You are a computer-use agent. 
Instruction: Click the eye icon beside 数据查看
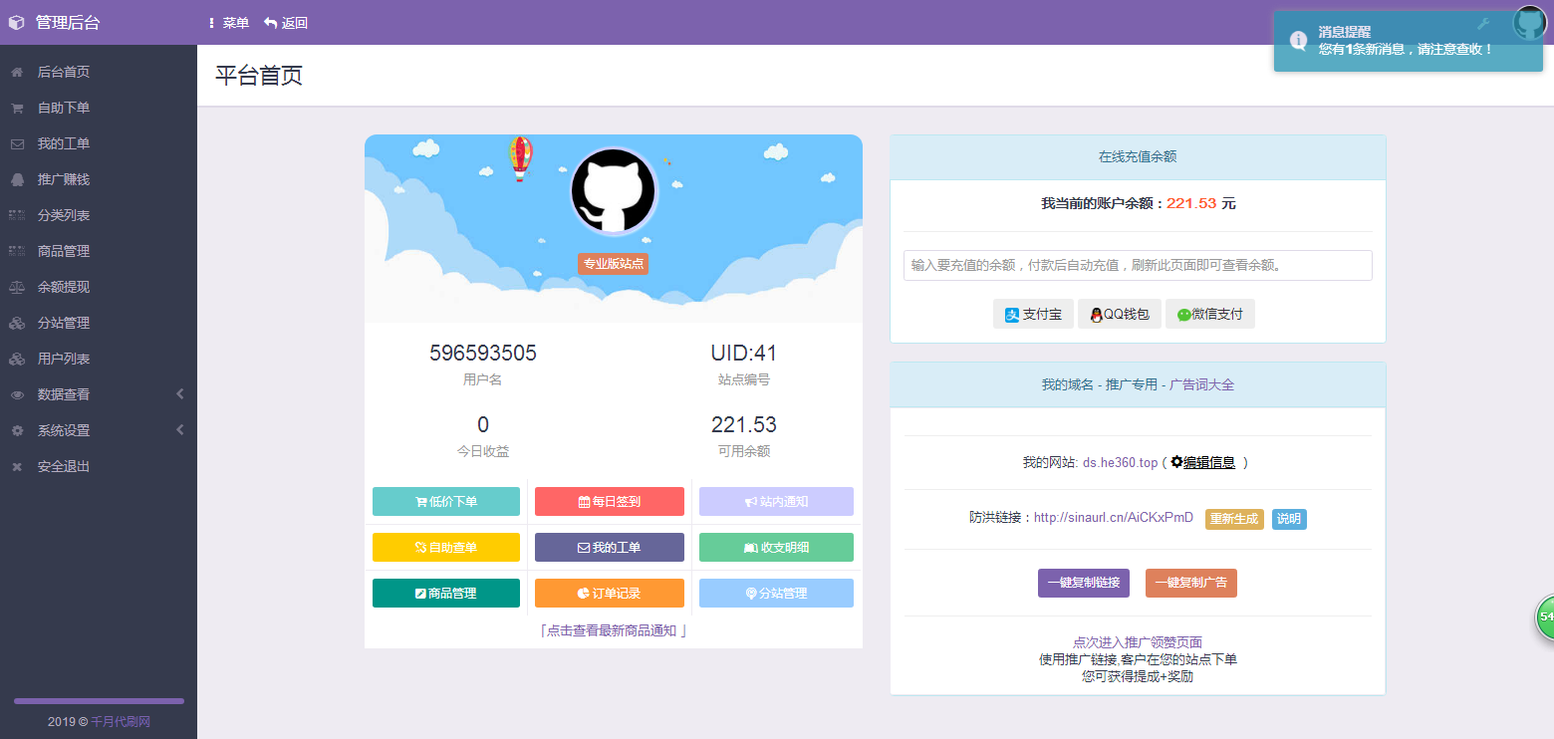(17, 394)
